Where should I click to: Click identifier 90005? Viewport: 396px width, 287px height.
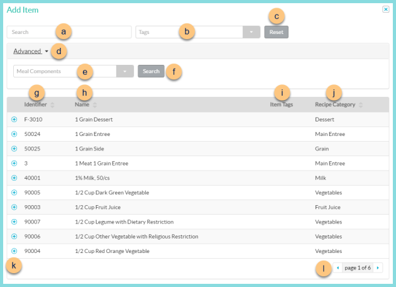pos(32,193)
